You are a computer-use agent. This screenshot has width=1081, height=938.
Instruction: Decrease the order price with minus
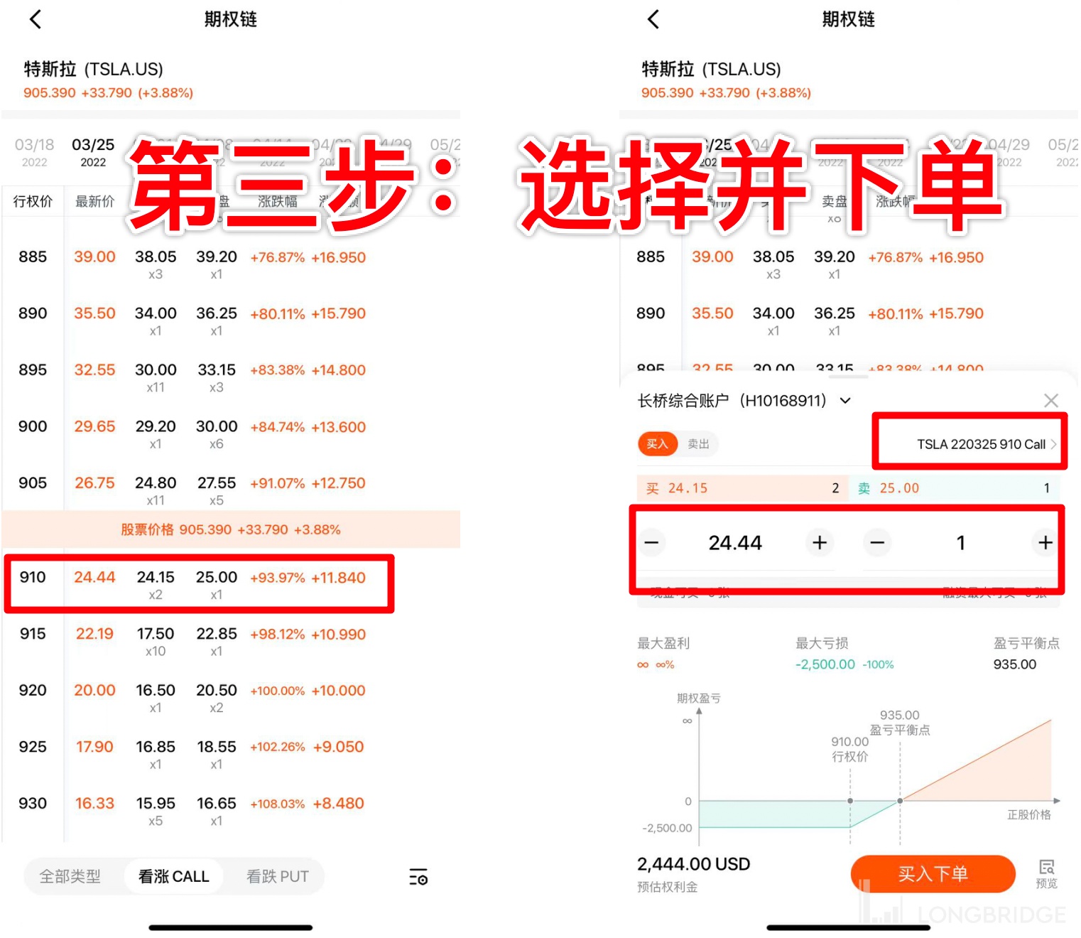click(x=651, y=543)
